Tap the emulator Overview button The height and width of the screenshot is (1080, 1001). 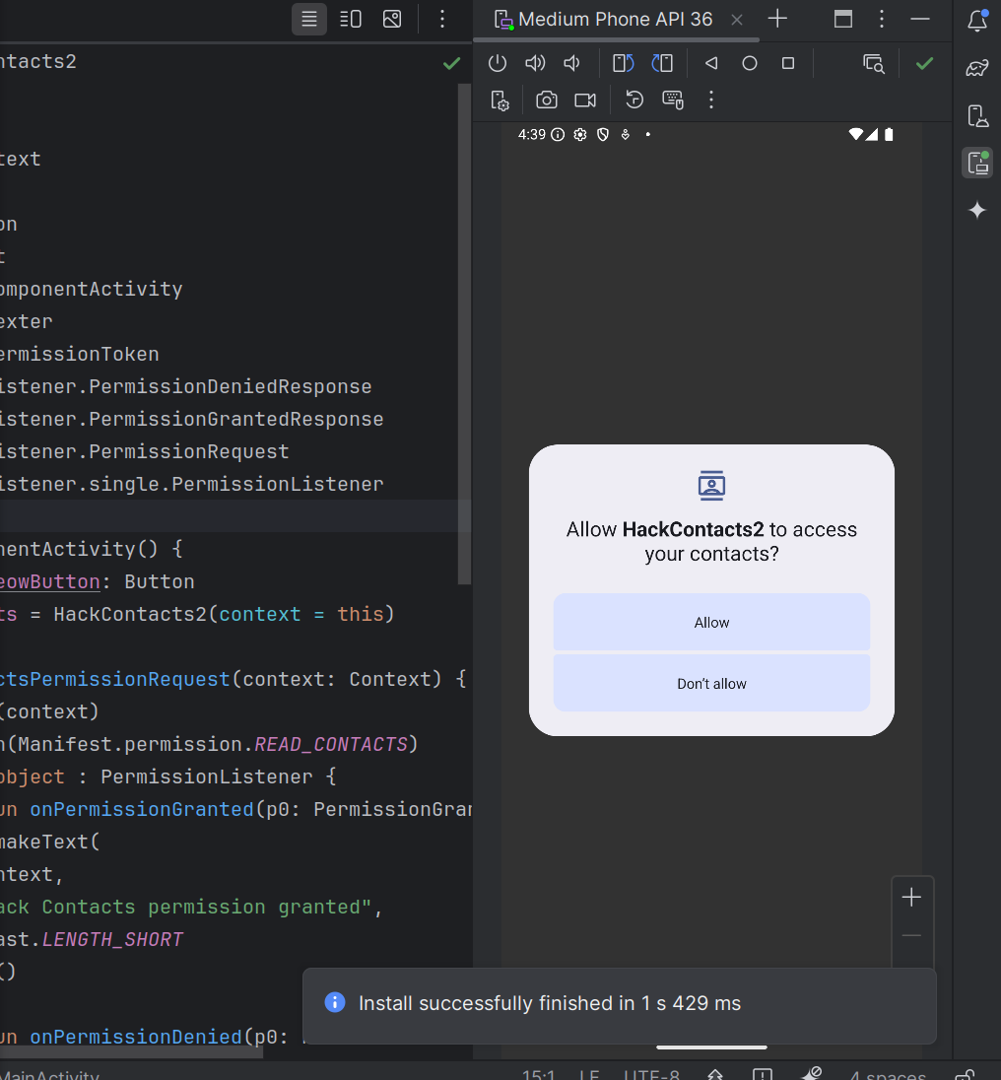coord(788,63)
